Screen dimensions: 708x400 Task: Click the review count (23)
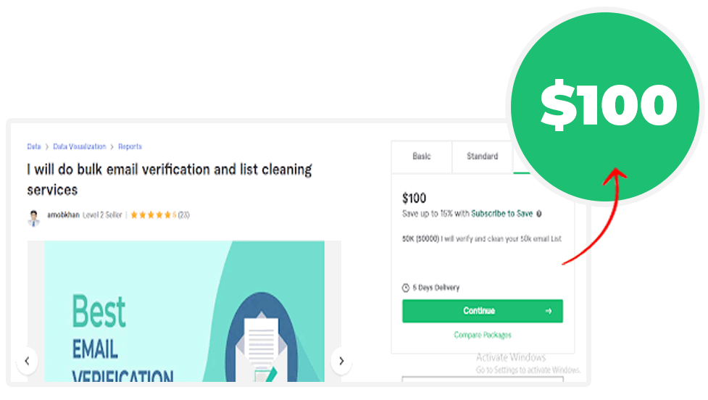(x=184, y=215)
